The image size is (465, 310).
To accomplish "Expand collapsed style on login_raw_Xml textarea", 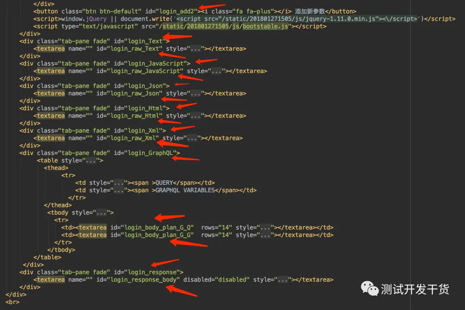I will [x=192, y=138].
